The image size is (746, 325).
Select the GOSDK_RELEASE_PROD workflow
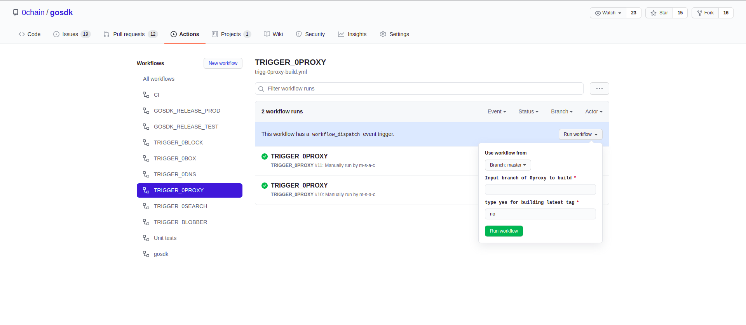187,111
